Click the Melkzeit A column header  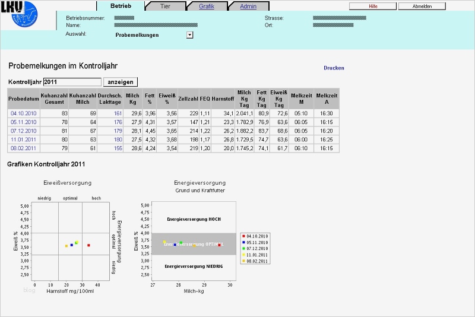click(327, 99)
